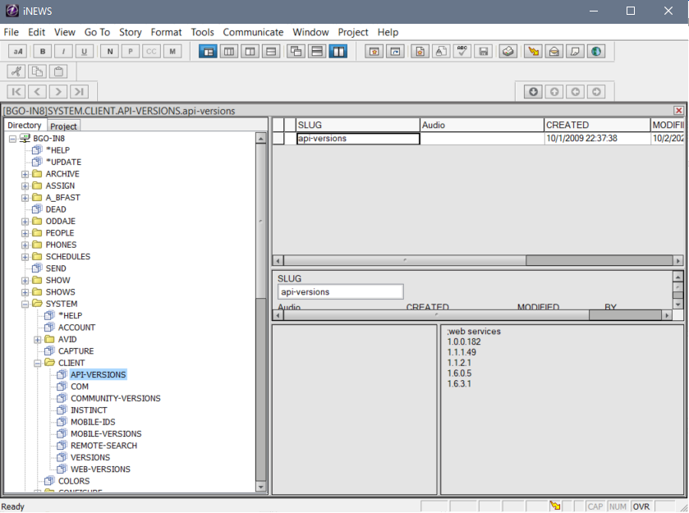
Task: Click the floppy disk Save icon
Action: (484, 51)
